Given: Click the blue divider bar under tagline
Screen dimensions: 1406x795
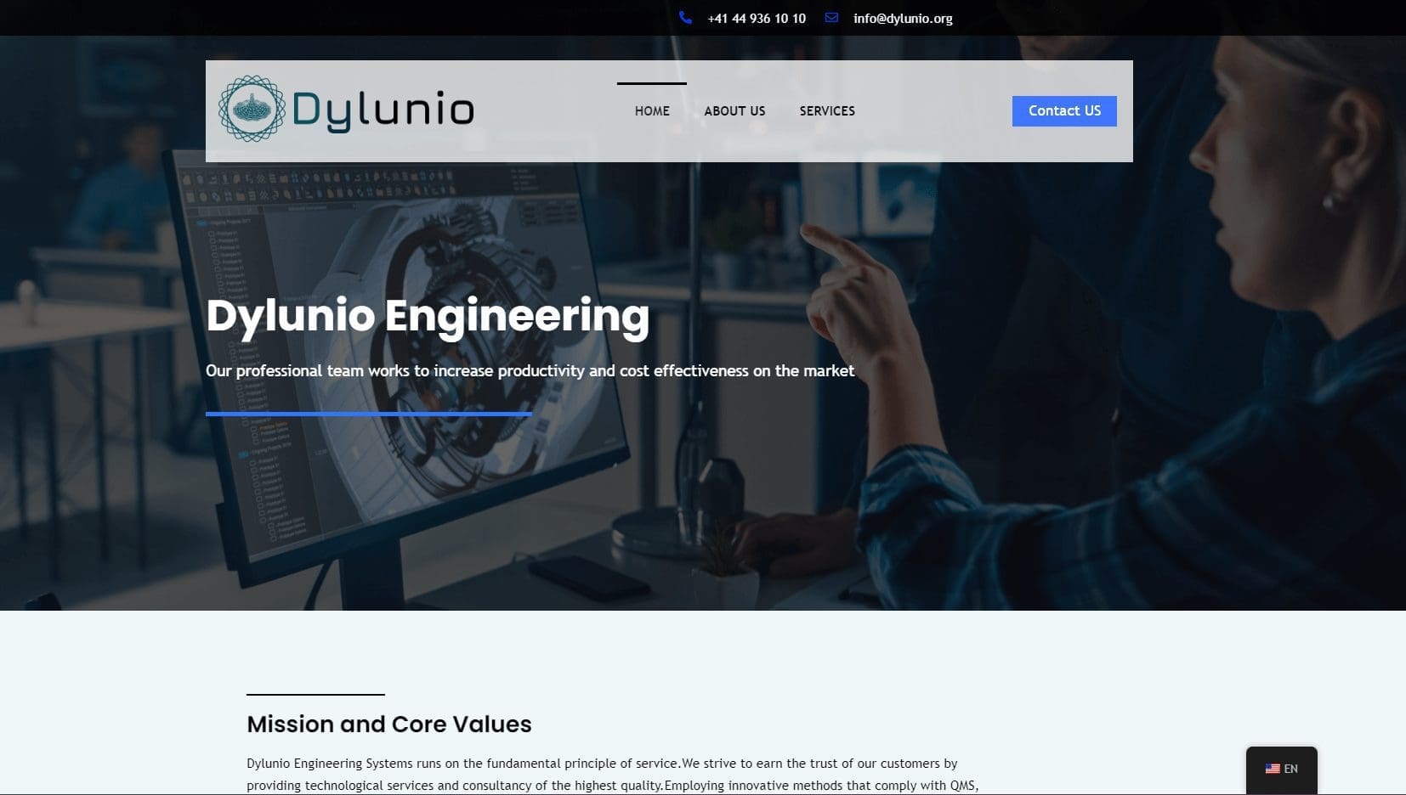Looking at the screenshot, I should 368,414.
